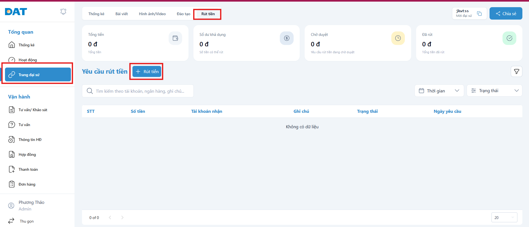529x227 pixels.
Task: Click the Số tiền column header
Action: [138, 111]
